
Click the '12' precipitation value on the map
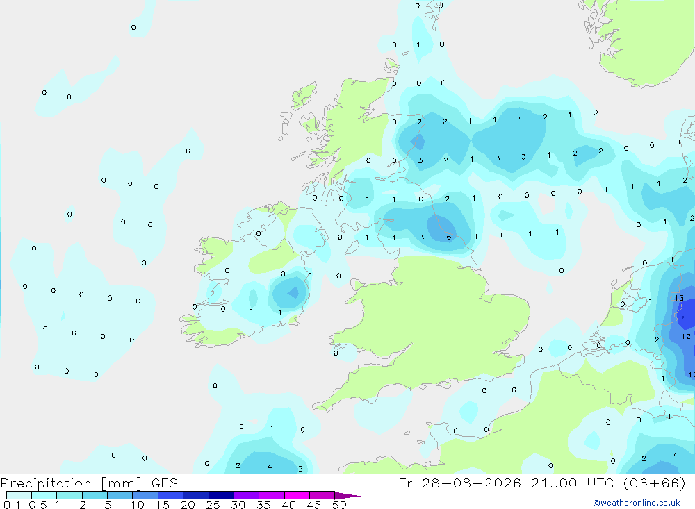686,336
